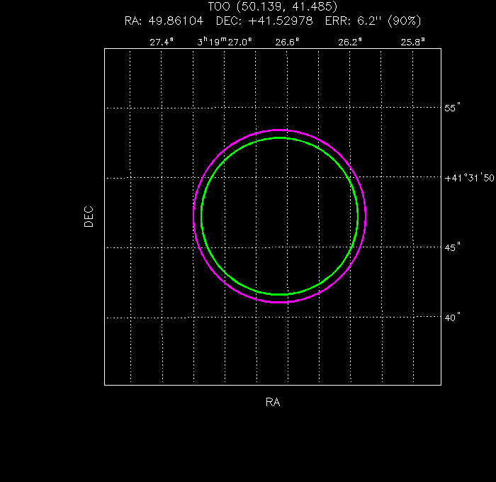Click the ERR: 6.2" (90%) text
Viewport: 496px width, 482px height.
tap(373, 21)
